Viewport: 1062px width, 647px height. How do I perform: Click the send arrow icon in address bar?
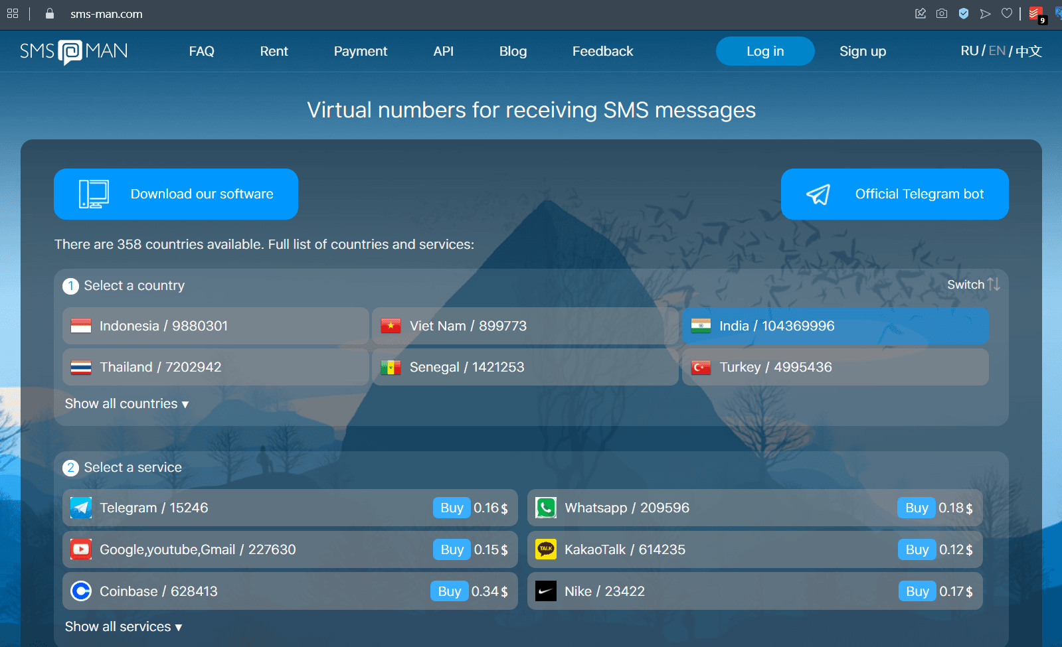986,13
